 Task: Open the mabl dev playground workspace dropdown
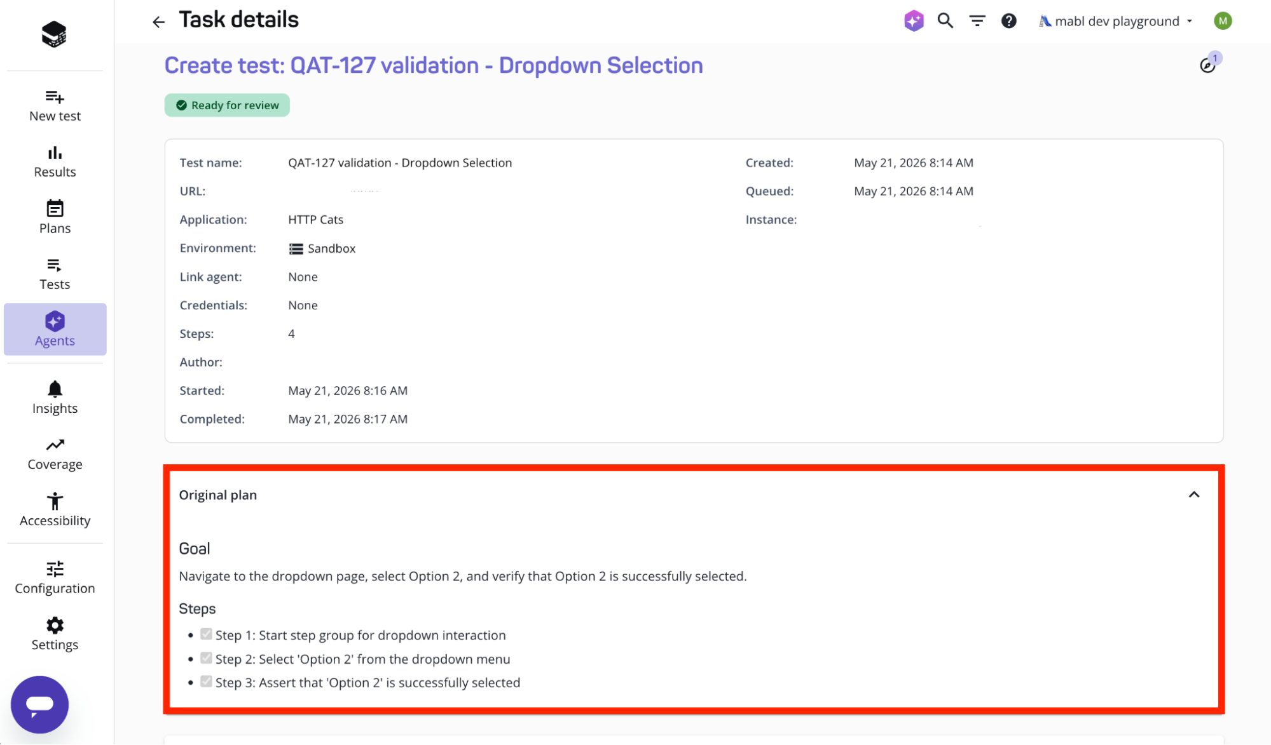(x=1116, y=21)
